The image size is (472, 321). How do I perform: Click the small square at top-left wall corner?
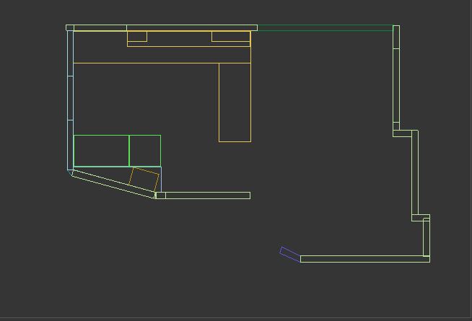pyautogui.click(x=70, y=28)
